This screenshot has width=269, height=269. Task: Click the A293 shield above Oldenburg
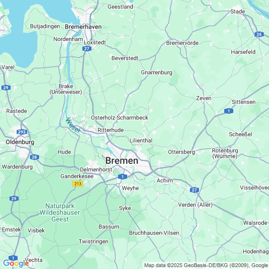coord(22,132)
